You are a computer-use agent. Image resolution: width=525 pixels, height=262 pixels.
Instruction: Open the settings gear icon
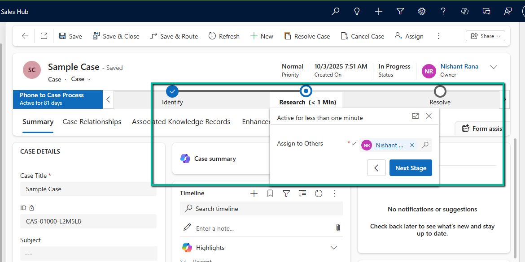click(422, 11)
